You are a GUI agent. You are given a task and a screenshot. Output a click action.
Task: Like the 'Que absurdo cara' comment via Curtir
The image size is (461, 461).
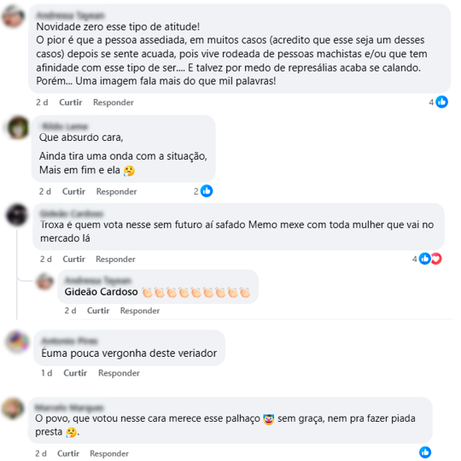coord(73,191)
